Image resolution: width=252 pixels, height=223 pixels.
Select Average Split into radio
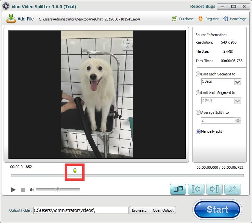pyautogui.click(x=198, y=112)
